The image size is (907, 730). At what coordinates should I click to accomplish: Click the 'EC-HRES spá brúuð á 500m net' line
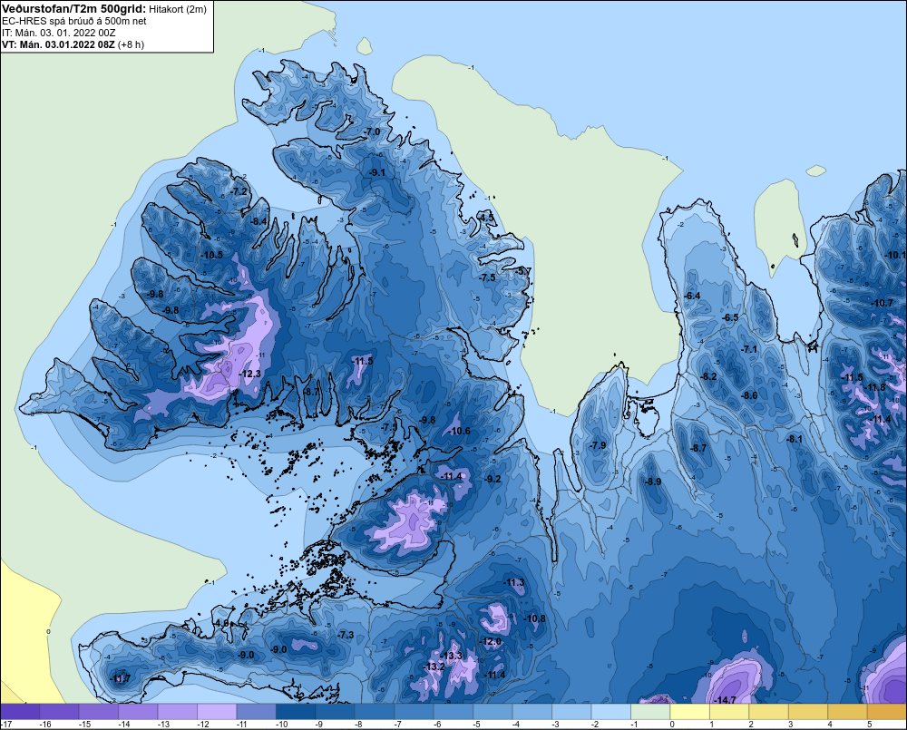pyautogui.click(x=74, y=22)
